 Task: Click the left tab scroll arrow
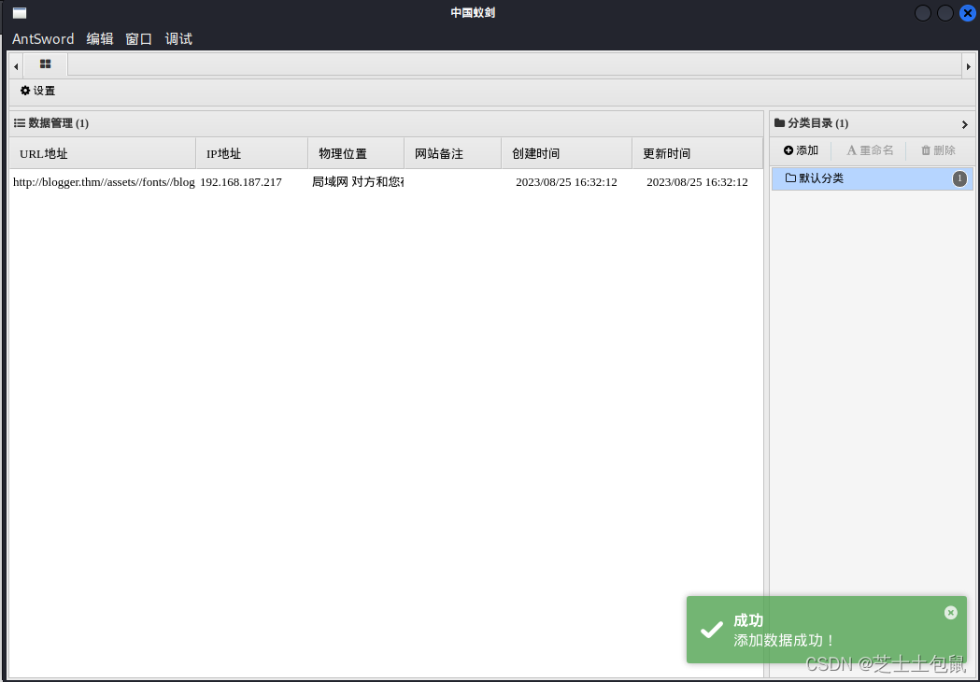pyautogui.click(x=16, y=66)
